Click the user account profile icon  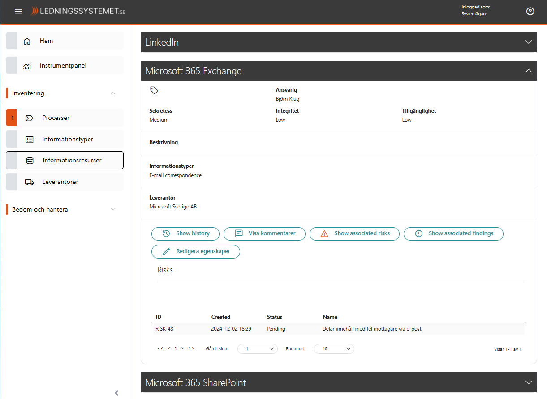[x=530, y=12]
